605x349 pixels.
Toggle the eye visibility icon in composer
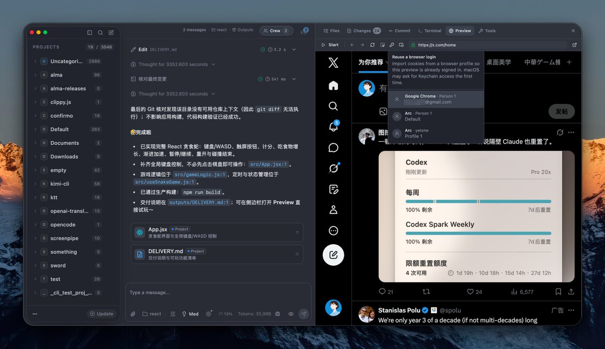click(x=291, y=314)
